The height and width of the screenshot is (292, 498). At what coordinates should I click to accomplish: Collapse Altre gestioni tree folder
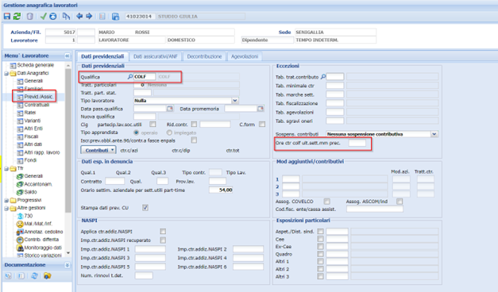(x=6, y=208)
